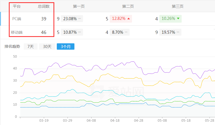Click the PC端 total word count 39
This screenshot has height=125, width=215.
click(x=44, y=19)
